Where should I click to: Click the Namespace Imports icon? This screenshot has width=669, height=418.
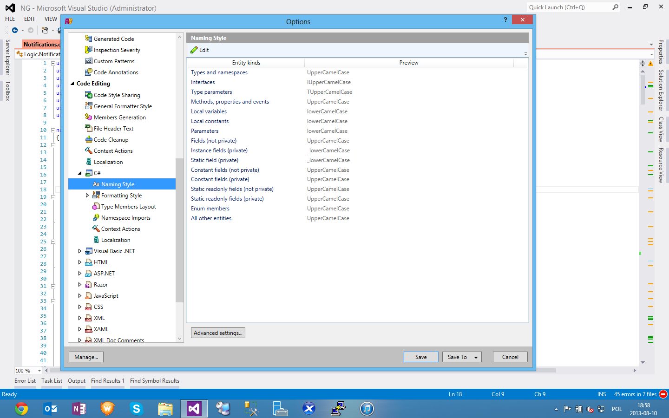point(96,217)
